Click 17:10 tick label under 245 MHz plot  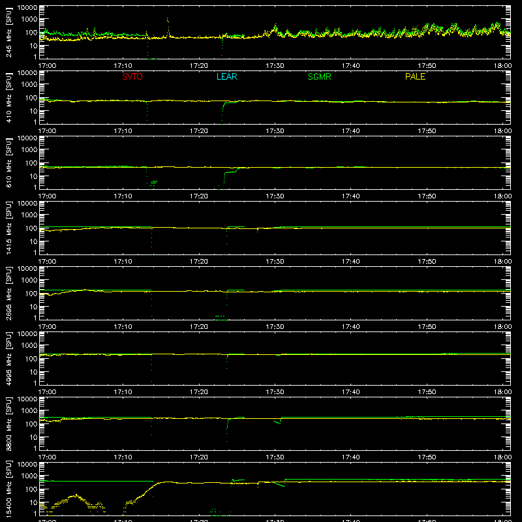pos(123,66)
